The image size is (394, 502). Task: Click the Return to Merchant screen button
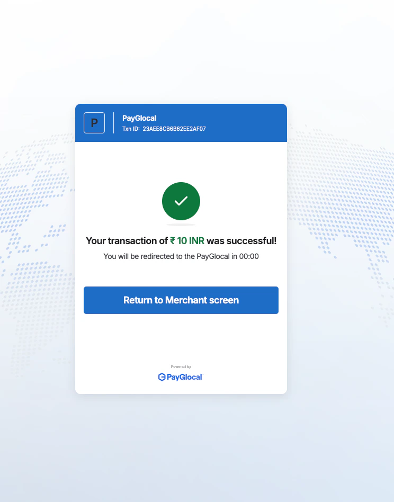point(181,300)
